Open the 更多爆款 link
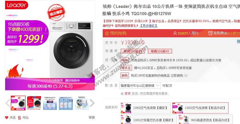Viewport: 240px width, 124px height. point(149,26)
